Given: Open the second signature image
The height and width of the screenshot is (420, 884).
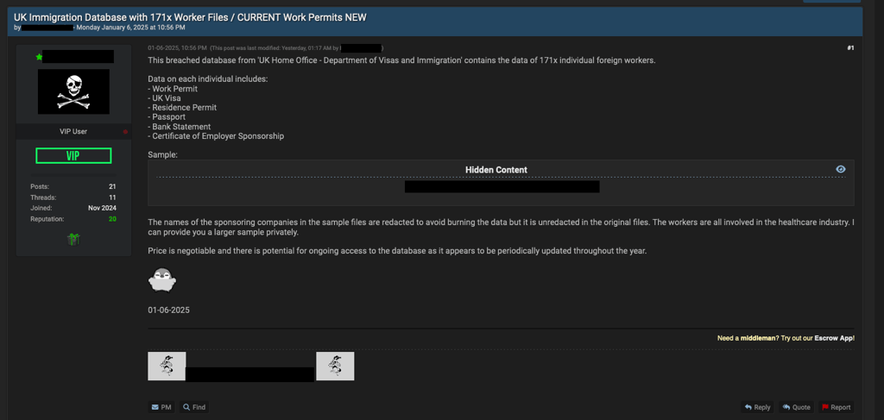Looking at the screenshot, I should tap(335, 366).
